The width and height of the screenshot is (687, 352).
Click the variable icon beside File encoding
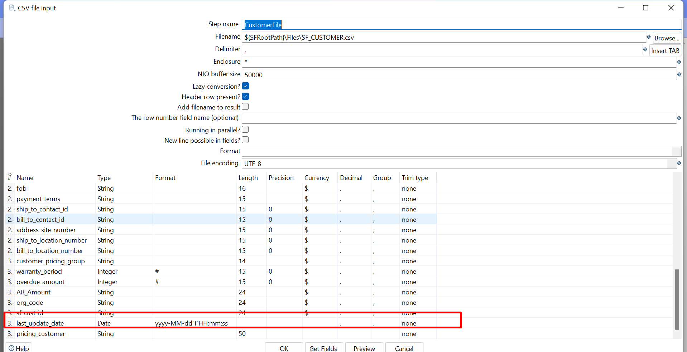(679, 163)
